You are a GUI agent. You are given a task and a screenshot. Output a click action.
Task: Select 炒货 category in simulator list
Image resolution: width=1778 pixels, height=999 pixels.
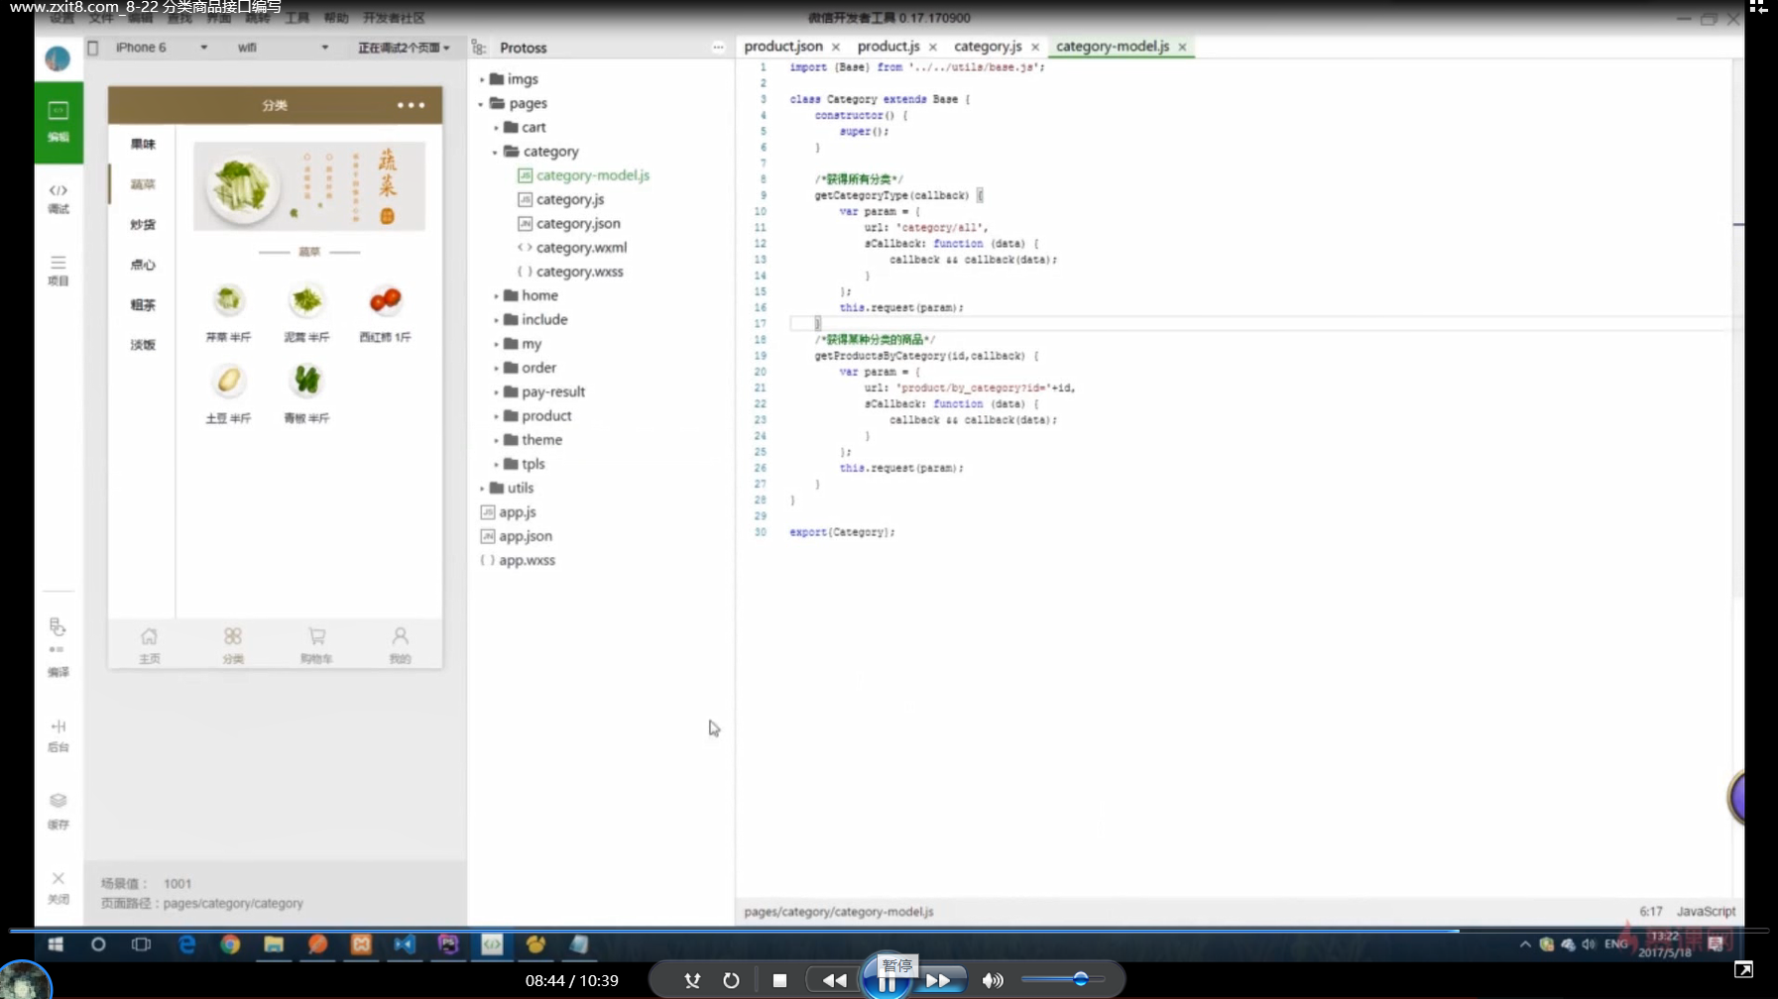pyautogui.click(x=143, y=225)
